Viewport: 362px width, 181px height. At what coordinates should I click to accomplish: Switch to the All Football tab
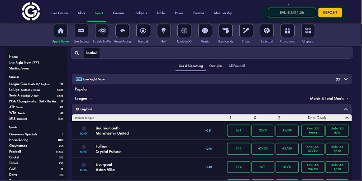click(x=237, y=66)
